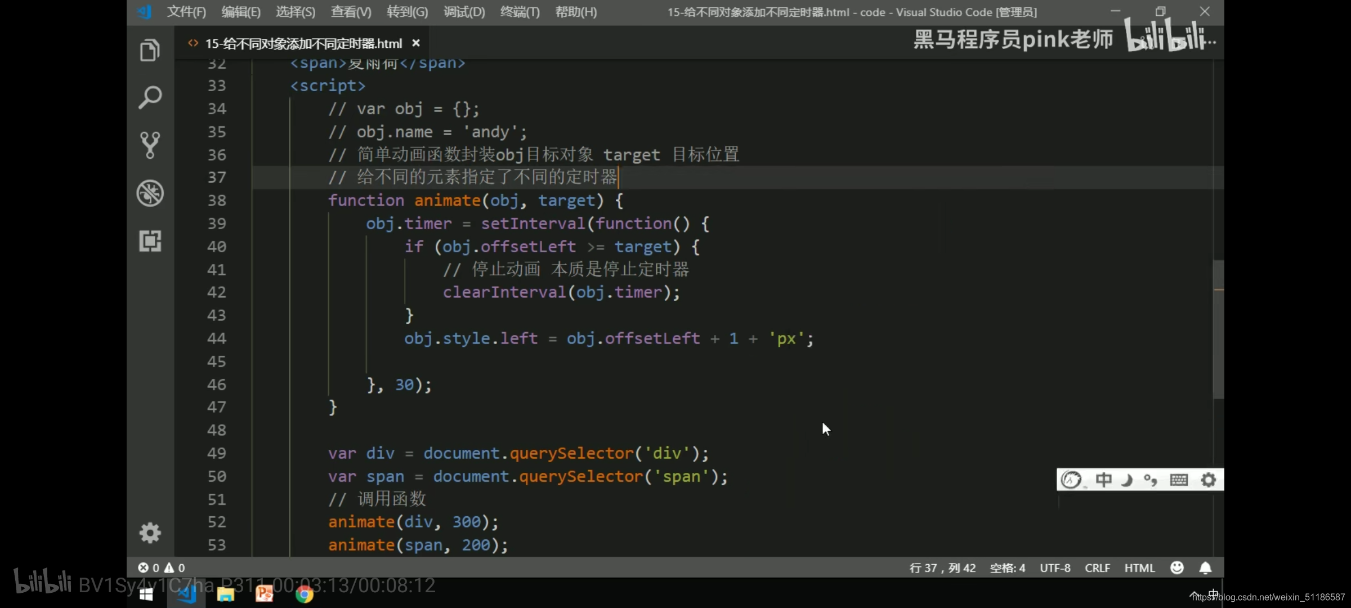Toggle the IME punctuation mode button
This screenshot has width=1351, height=608.
click(x=1151, y=480)
